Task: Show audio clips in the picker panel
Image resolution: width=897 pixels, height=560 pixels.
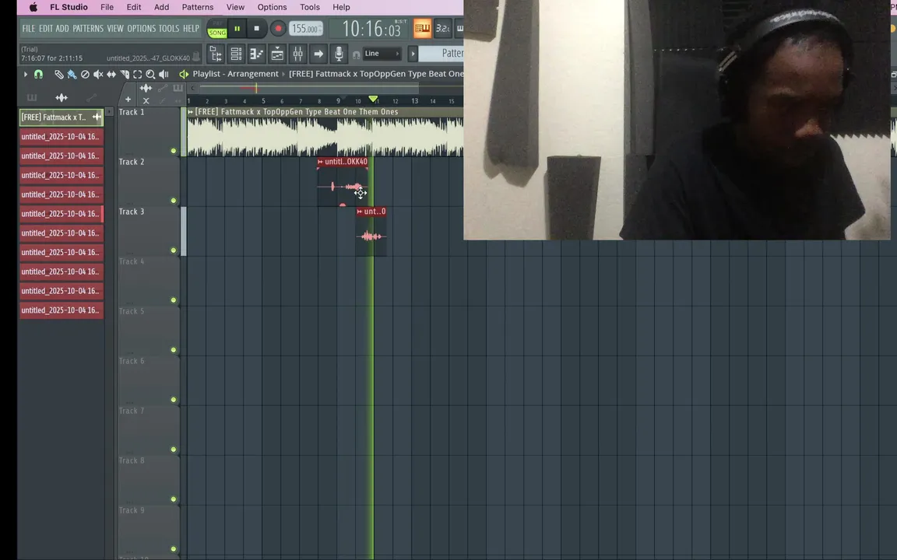Action: click(x=62, y=98)
